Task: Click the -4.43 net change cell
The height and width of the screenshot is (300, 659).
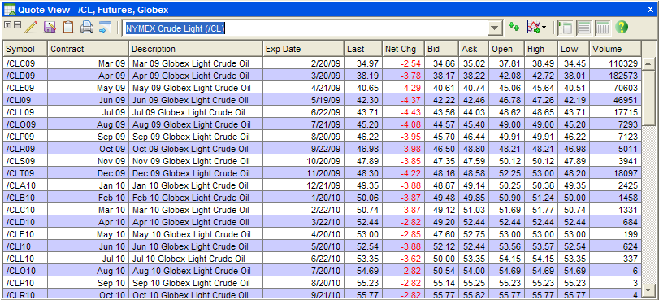Action: pos(403,112)
